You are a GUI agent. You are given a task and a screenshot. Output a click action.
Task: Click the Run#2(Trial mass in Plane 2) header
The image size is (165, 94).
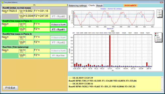point(17,34)
